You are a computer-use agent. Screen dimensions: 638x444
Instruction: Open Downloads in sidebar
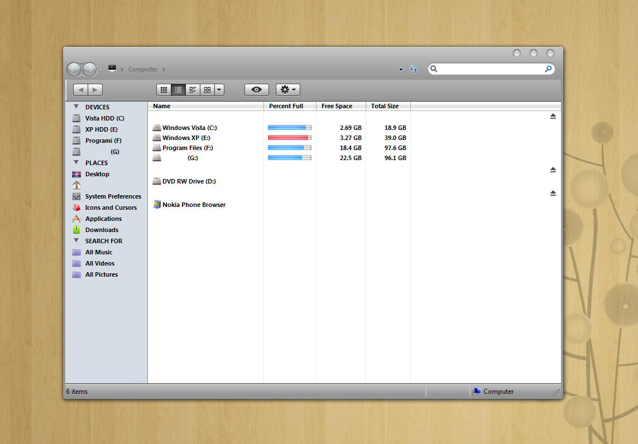[102, 230]
